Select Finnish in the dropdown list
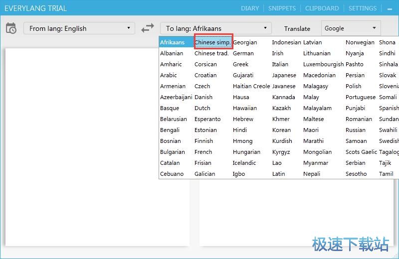This screenshot has height=259, width=399. 203,141
